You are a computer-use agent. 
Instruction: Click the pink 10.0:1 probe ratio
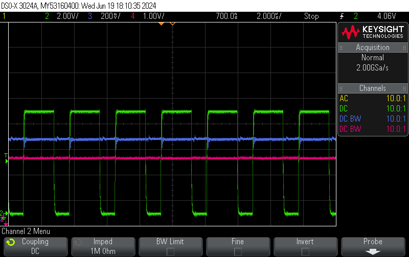click(396, 129)
